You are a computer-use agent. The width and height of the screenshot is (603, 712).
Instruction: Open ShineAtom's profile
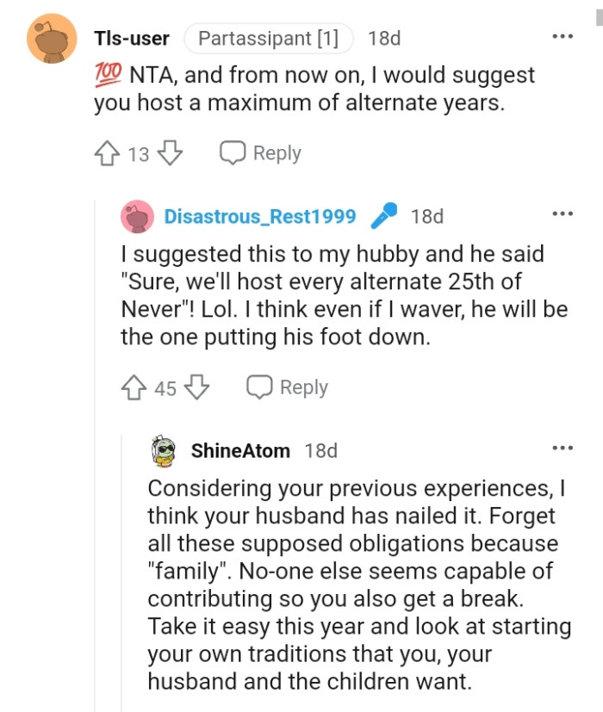[243, 449]
